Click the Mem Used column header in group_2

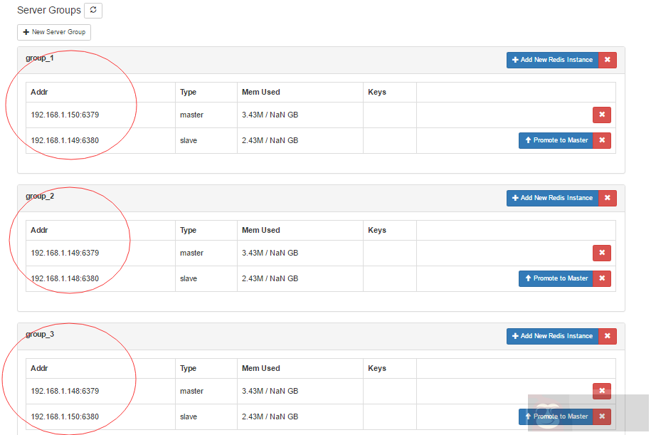[261, 230]
